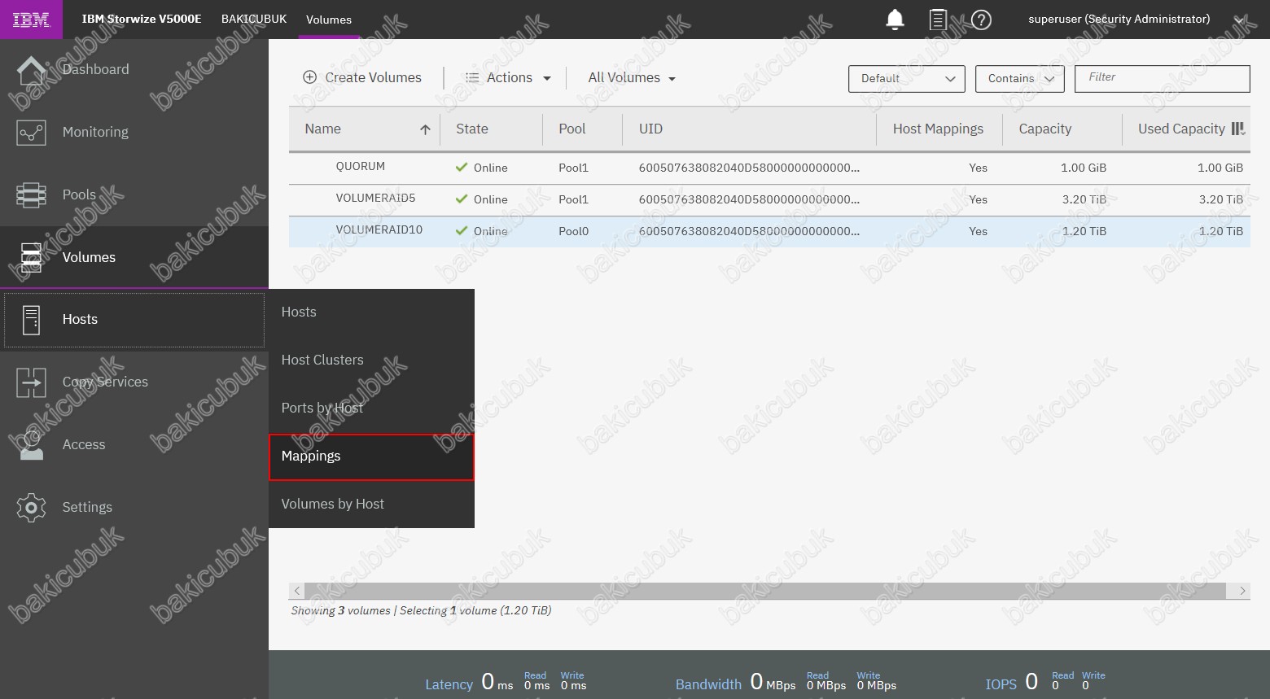Click the IOPS performance indicator
Viewport: 1270px width, 699px height.
pos(1045,681)
